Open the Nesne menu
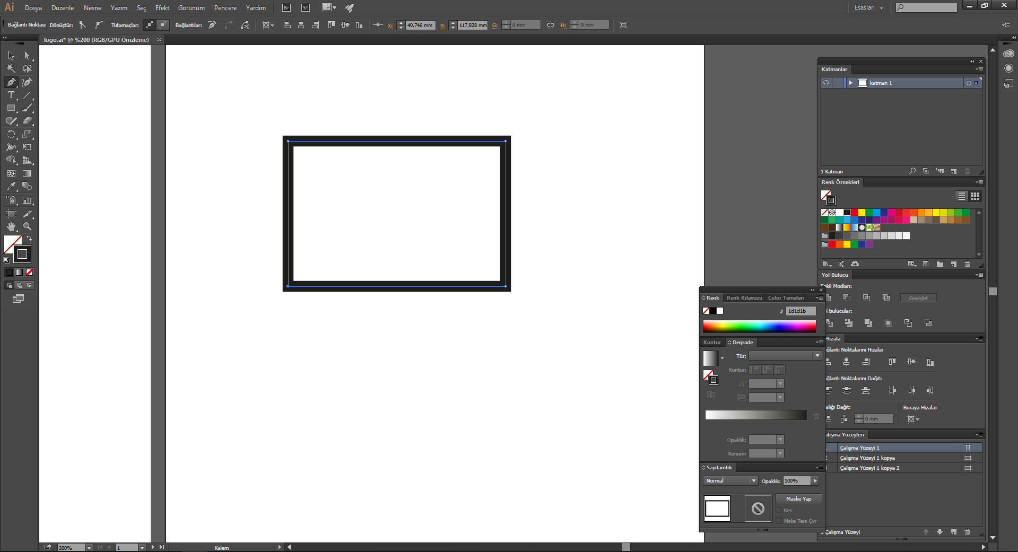The image size is (1018, 552). [92, 7]
